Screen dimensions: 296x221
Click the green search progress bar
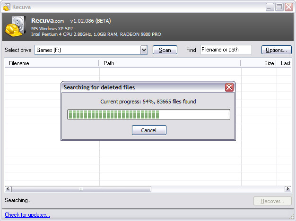(x=148, y=114)
